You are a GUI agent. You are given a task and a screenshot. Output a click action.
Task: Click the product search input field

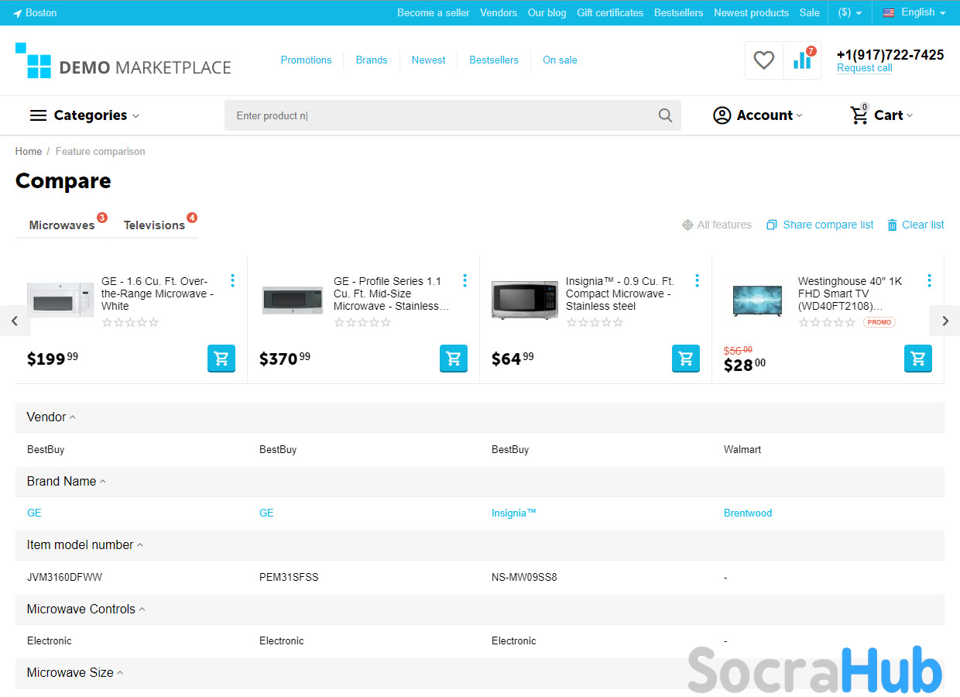point(453,115)
